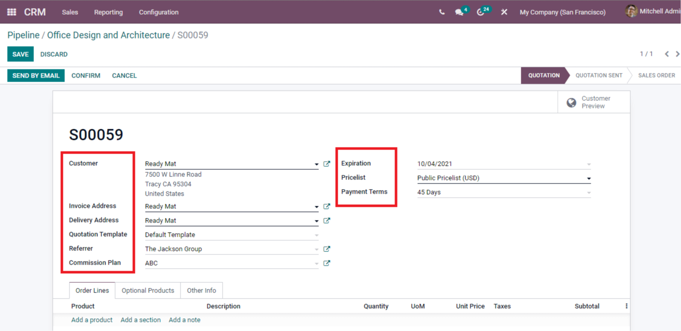The height and width of the screenshot is (331, 681).
Task: Click Add a section link
Action: (x=140, y=320)
